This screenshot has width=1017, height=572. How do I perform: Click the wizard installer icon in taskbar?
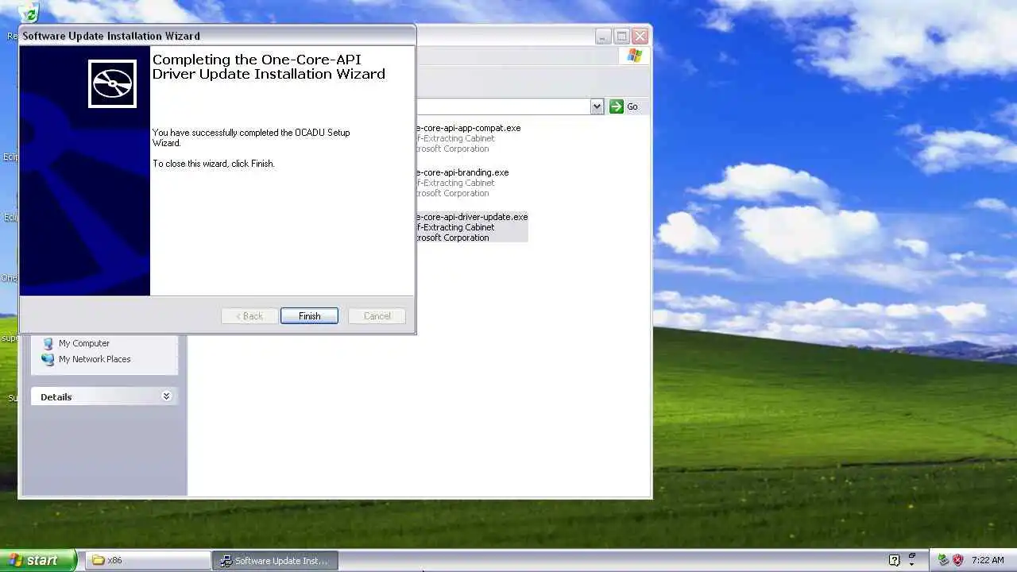[226, 561]
